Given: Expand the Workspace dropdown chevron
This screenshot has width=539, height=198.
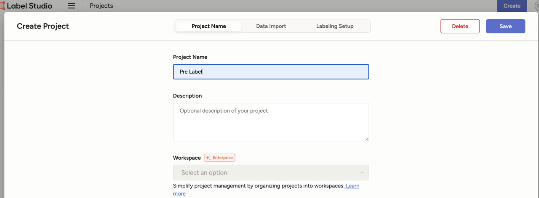Looking at the screenshot, I should click(362, 173).
